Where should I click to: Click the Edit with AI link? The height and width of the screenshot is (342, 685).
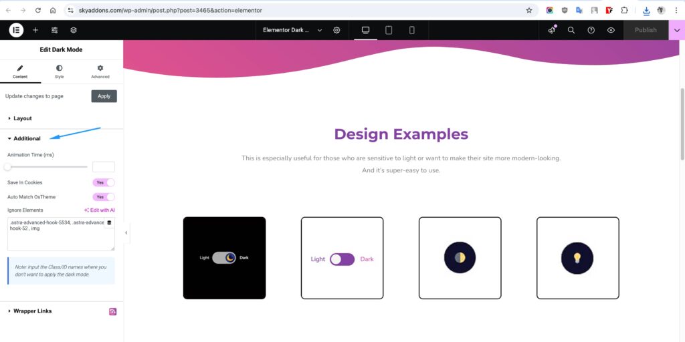[x=100, y=210]
